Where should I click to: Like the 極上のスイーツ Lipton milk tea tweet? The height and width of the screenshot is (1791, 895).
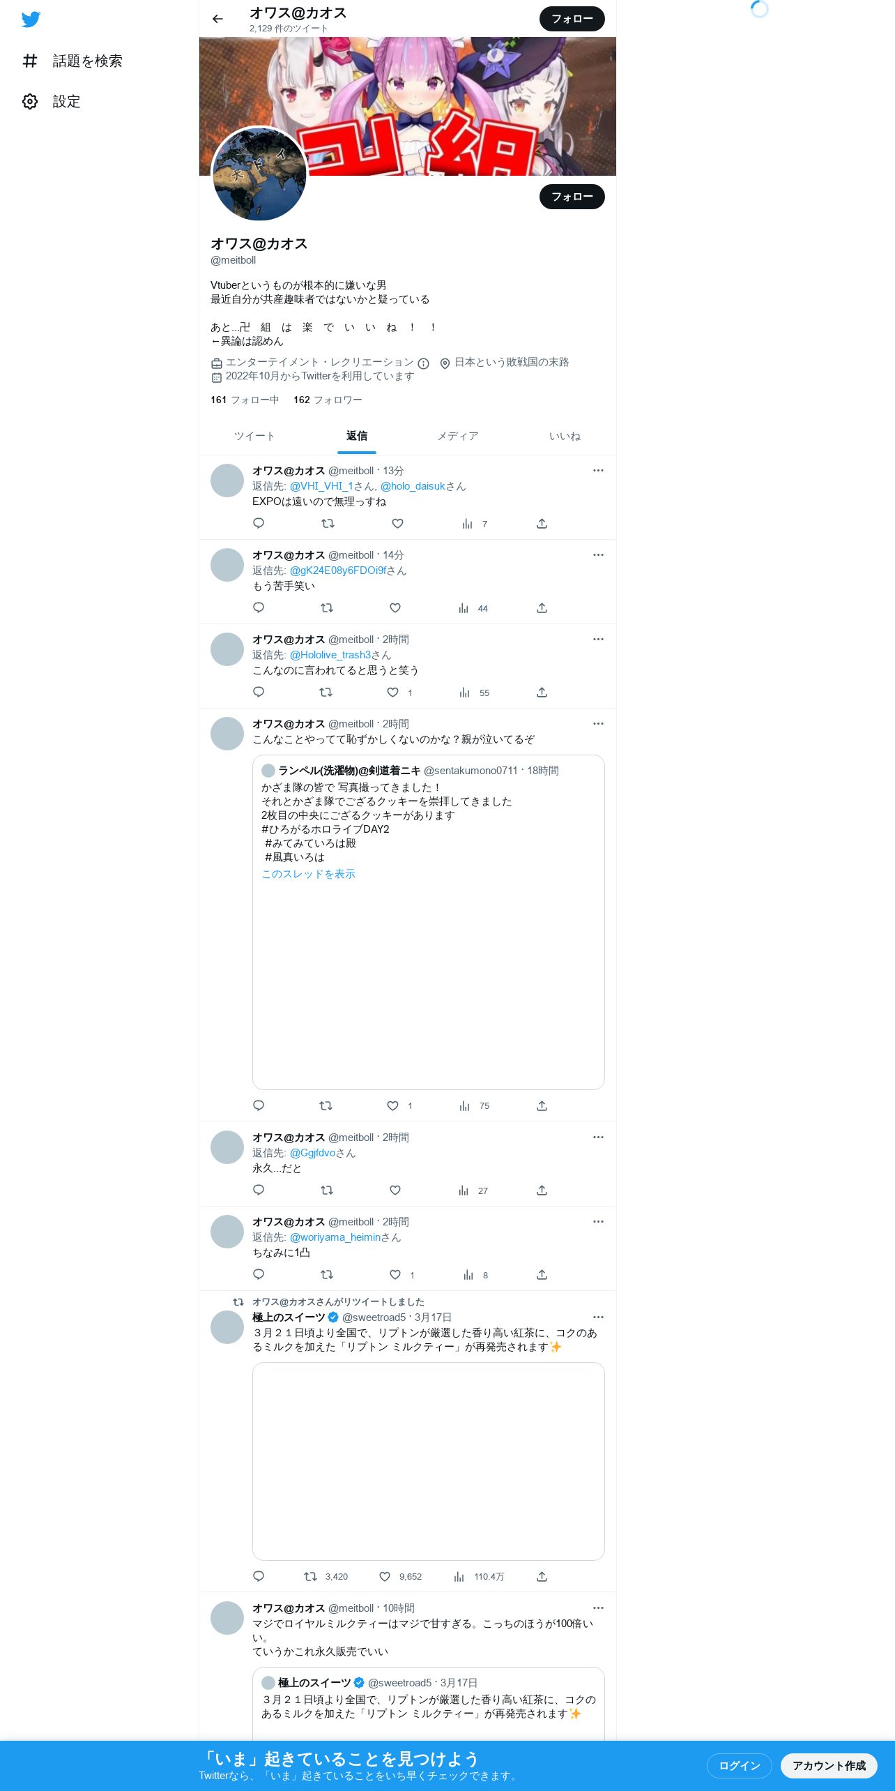click(385, 1577)
